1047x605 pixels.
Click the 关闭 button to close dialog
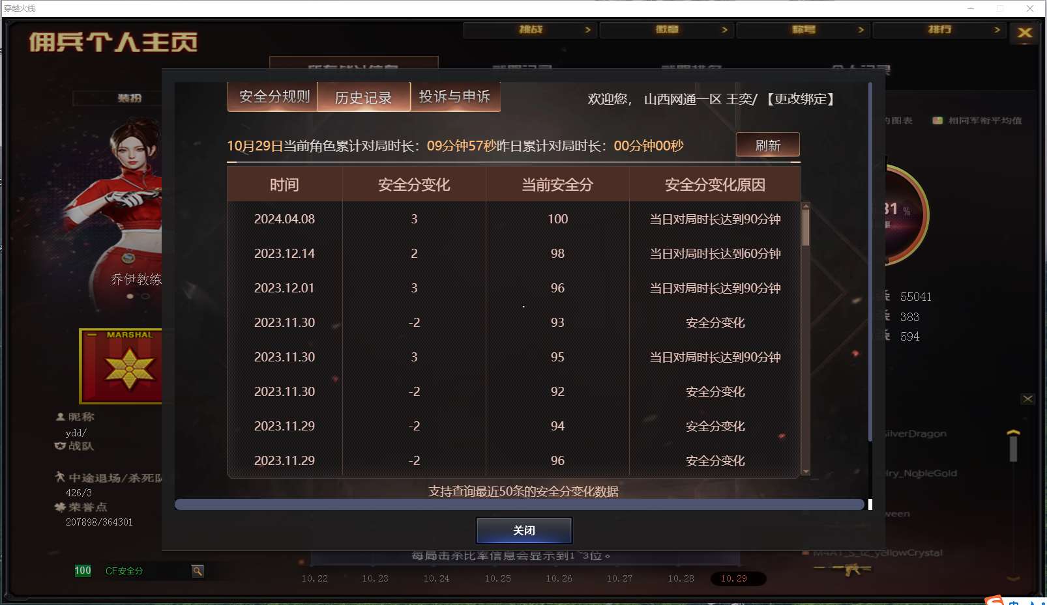pyautogui.click(x=524, y=531)
